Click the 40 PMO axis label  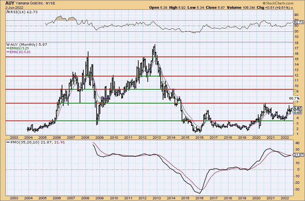coord(297,143)
